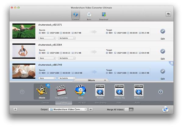The image size is (183, 127).
Task: Delete shutterstock_v881749 with the trash icon
Action: (x=171, y=63)
